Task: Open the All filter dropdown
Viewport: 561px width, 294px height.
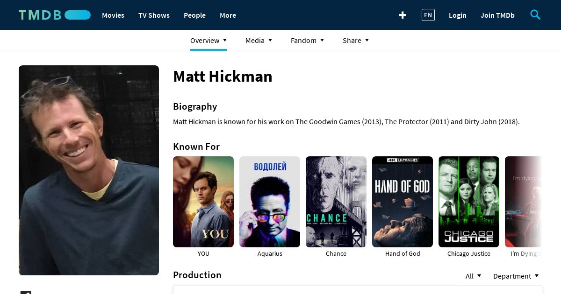Action: pyautogui.click(x=473, y=276)
